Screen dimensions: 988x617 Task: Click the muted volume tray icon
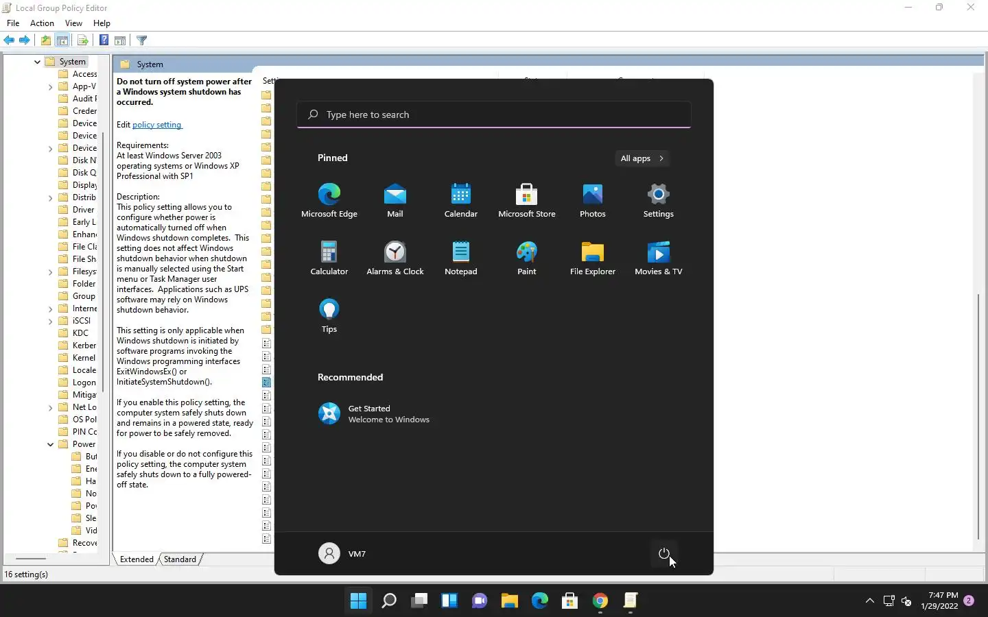(906, 601)
